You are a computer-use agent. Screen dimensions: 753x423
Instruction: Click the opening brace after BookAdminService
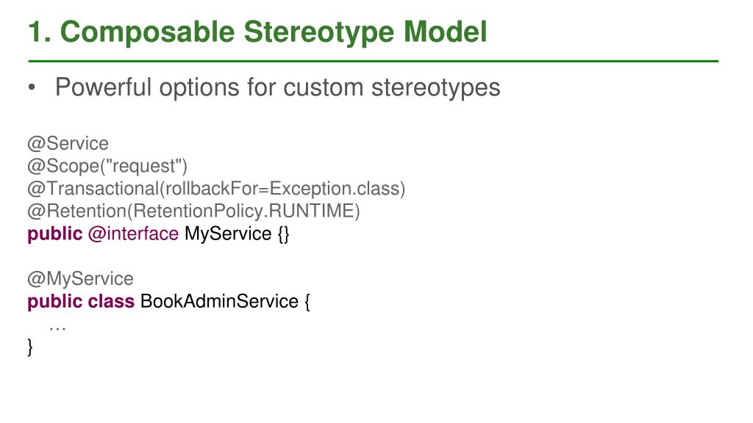tap(307, 302)
